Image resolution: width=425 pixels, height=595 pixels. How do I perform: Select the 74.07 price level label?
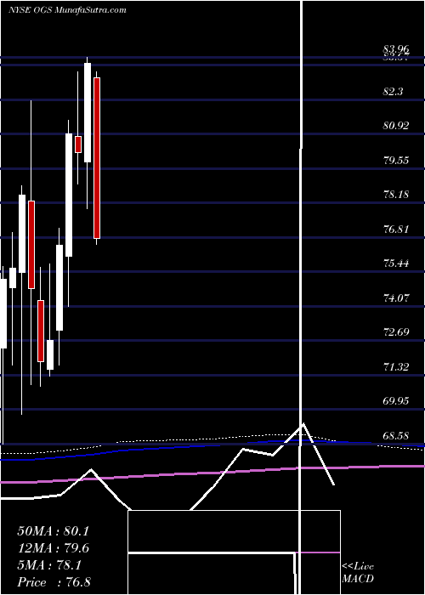point(396,297)
